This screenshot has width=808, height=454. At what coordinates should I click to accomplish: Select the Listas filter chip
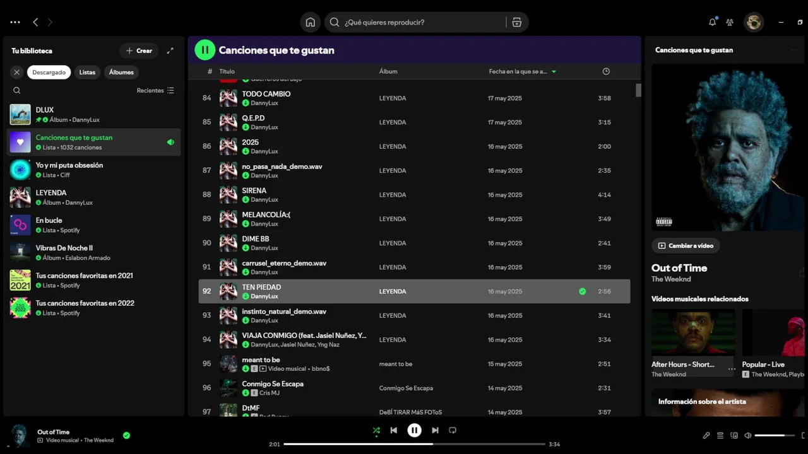click(87, 72)
